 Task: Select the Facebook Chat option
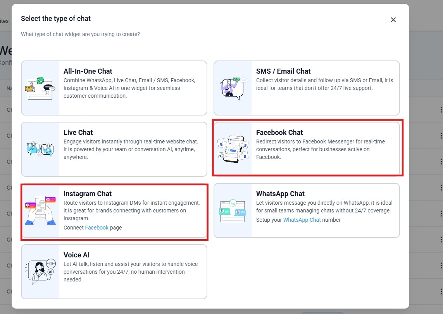(x=307, y=149)
